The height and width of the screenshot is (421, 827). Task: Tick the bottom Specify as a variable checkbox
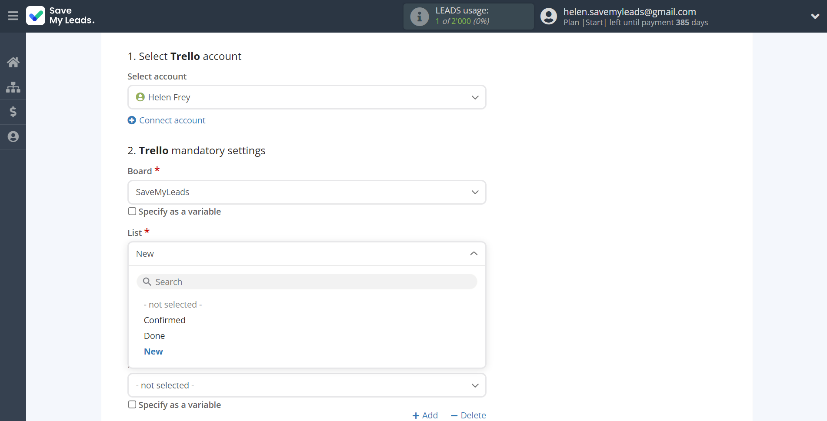(132, 404)
